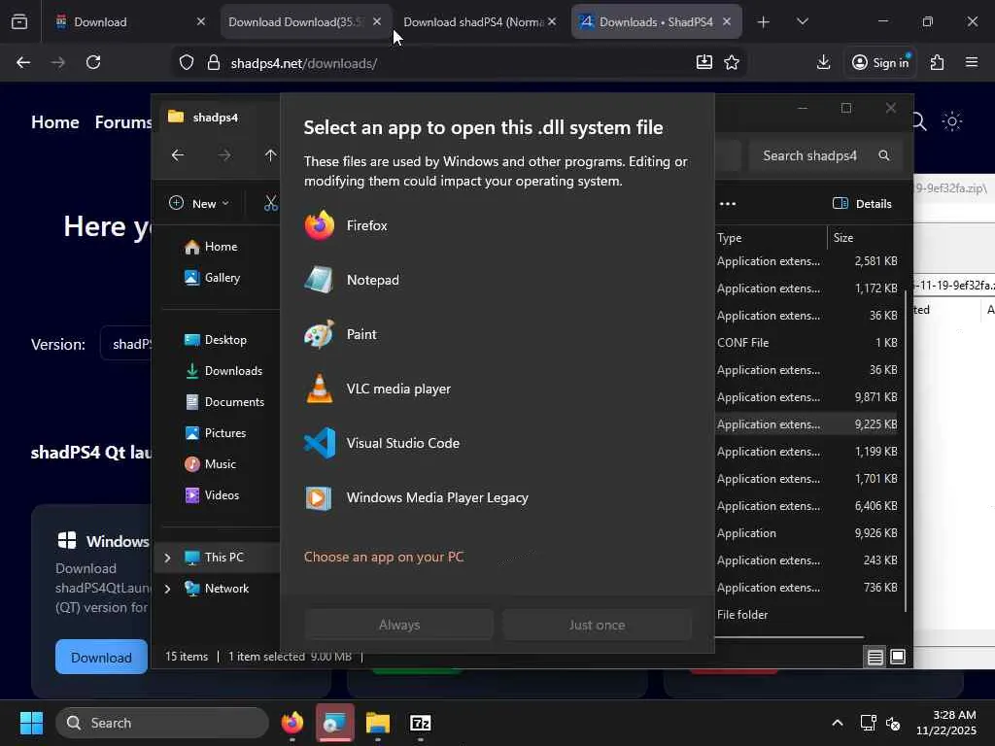The width and height of the screenshot is (995, 746).
Task: Open the list all tabs dropdown
Action: tap(803, 22)
